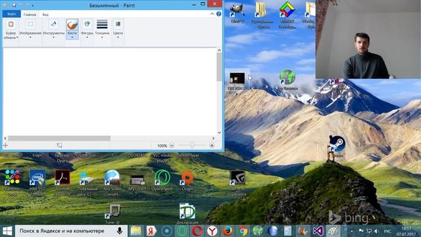The width and height of the screenshot is (421, 237).
Task: Activate voice search microphone on taskbar
Action: coord(120,231)
